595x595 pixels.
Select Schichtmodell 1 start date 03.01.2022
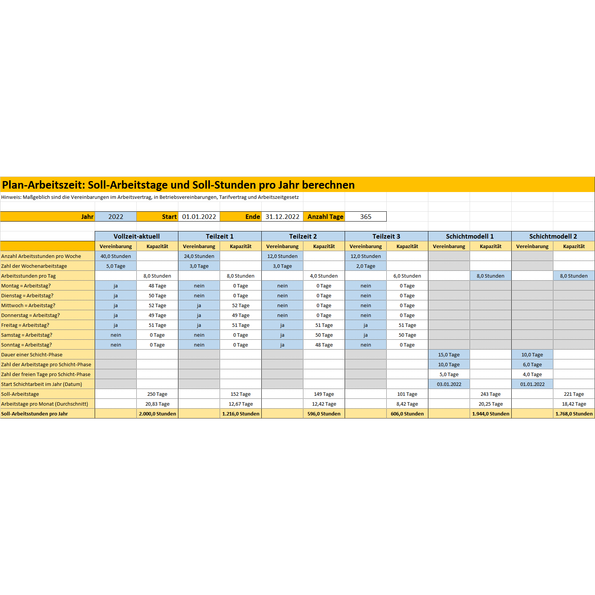tap(449, 384)
